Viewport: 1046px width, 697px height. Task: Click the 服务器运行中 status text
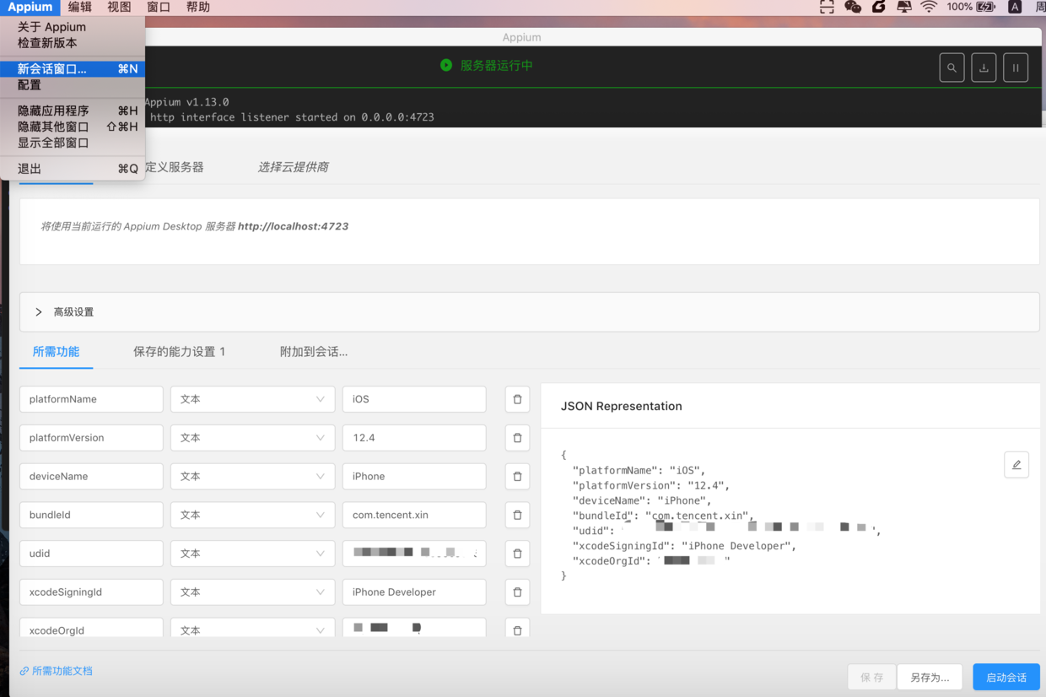tap(497, 65)
